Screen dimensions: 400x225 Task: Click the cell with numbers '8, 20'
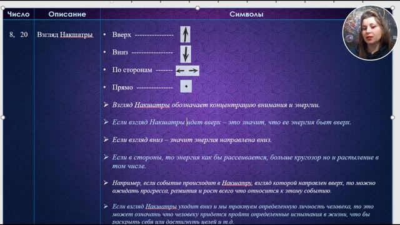coord(18,35)
